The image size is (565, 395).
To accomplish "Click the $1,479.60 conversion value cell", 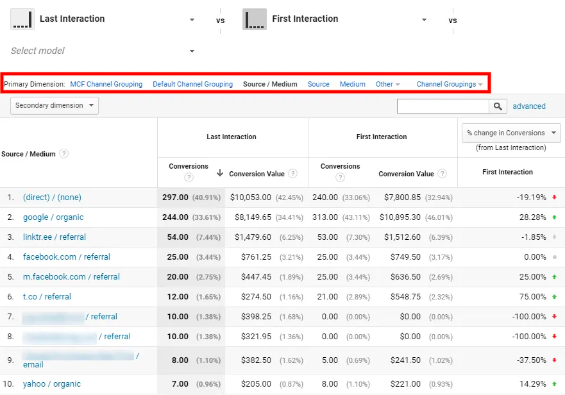I will click(253, 237).
